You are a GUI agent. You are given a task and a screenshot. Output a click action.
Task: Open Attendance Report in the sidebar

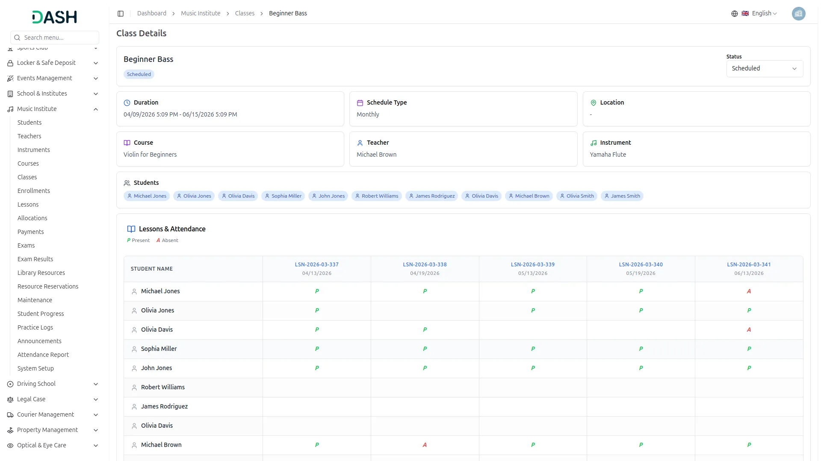(x=43, y=355)
